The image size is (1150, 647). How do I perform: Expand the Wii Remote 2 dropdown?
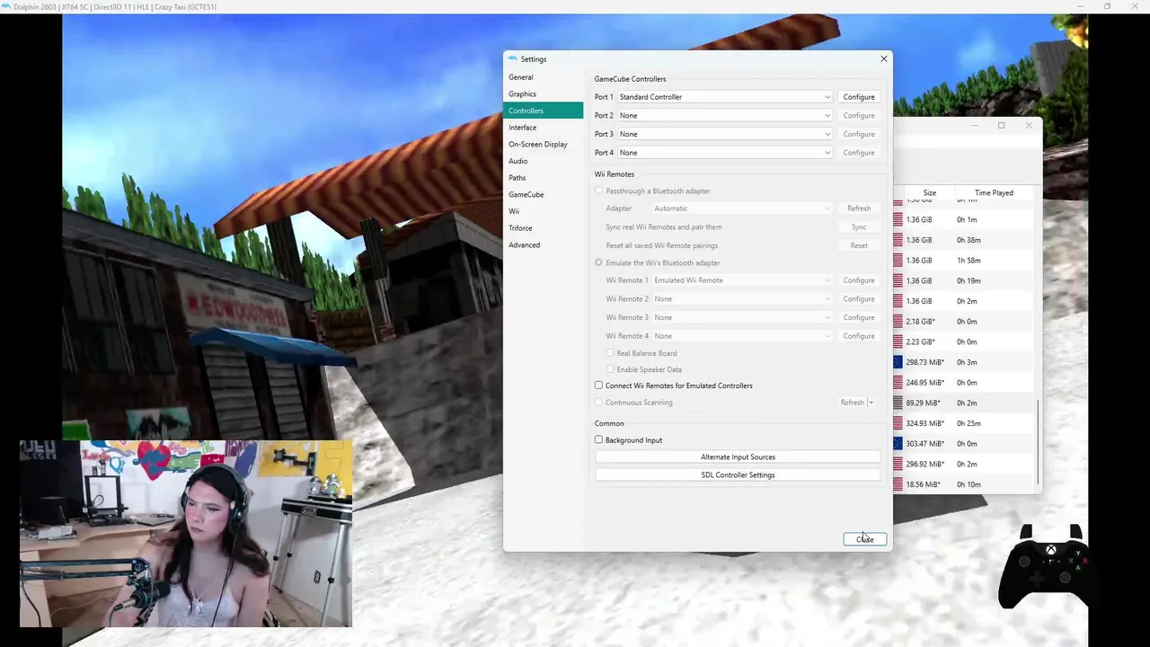[x=742, y=298]
